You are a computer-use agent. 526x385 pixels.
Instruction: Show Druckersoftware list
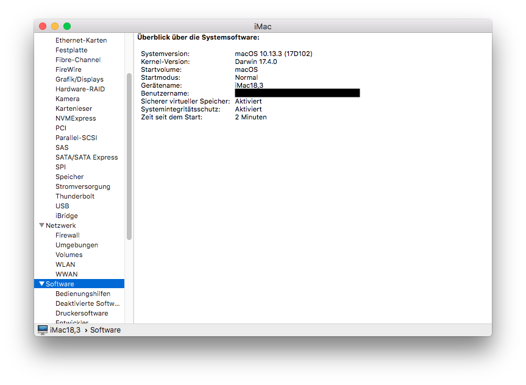(82, 313)
